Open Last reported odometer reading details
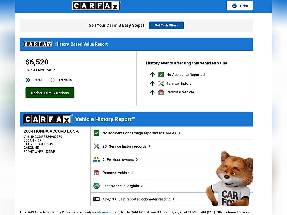The height and width of the screenshot is (215, 287). click(173, 199)
